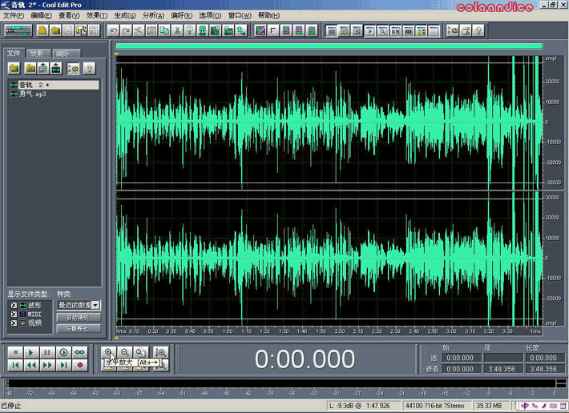Toggle the 视频 video file type checkbox
569x413 pixels.
13,323
